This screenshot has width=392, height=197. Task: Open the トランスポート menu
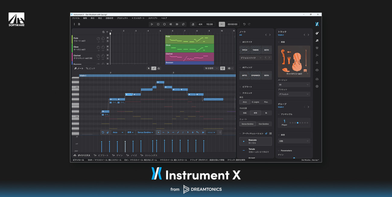coord(138,18)
